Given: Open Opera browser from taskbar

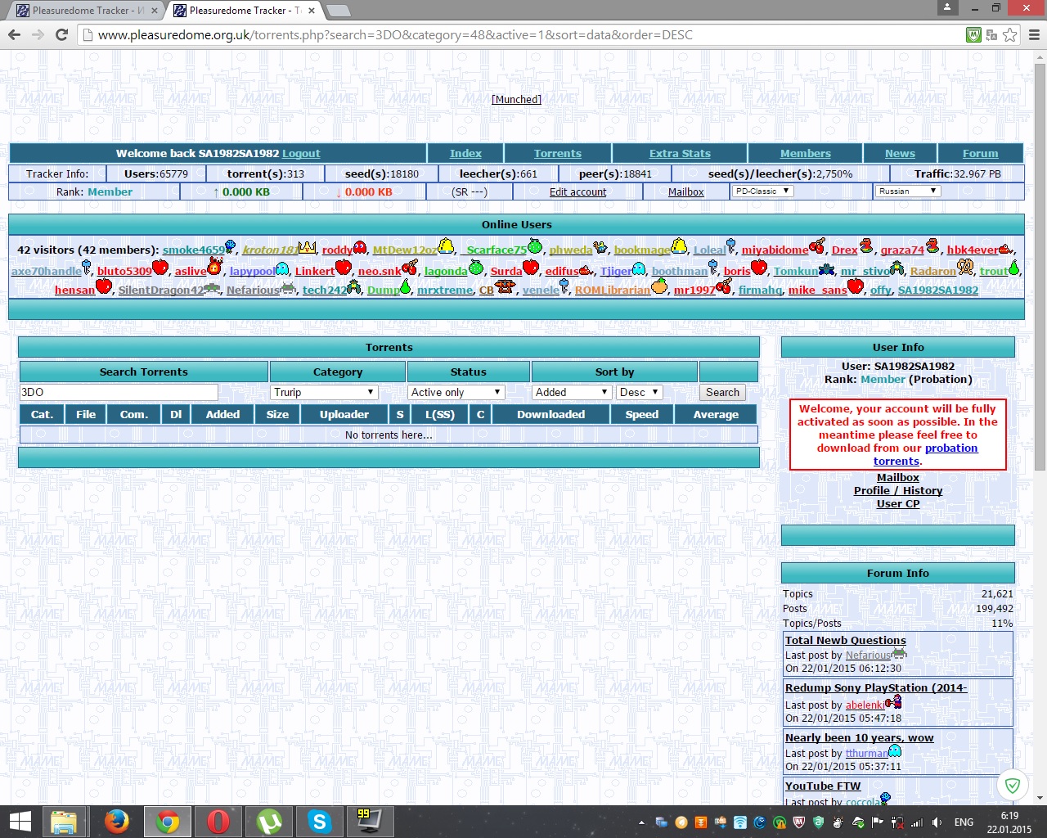Looking at the screenshot, I should tap(218, 822).
